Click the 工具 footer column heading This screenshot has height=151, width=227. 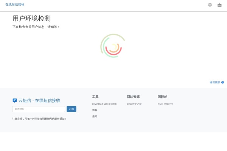tap(95, 97)
